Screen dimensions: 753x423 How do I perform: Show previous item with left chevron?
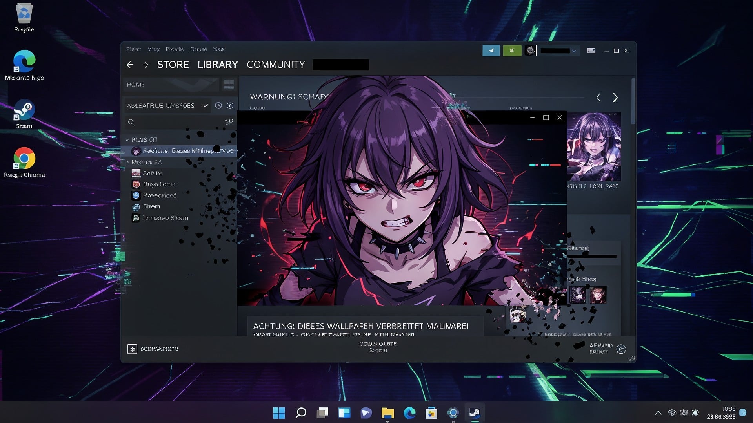point(598,98)
